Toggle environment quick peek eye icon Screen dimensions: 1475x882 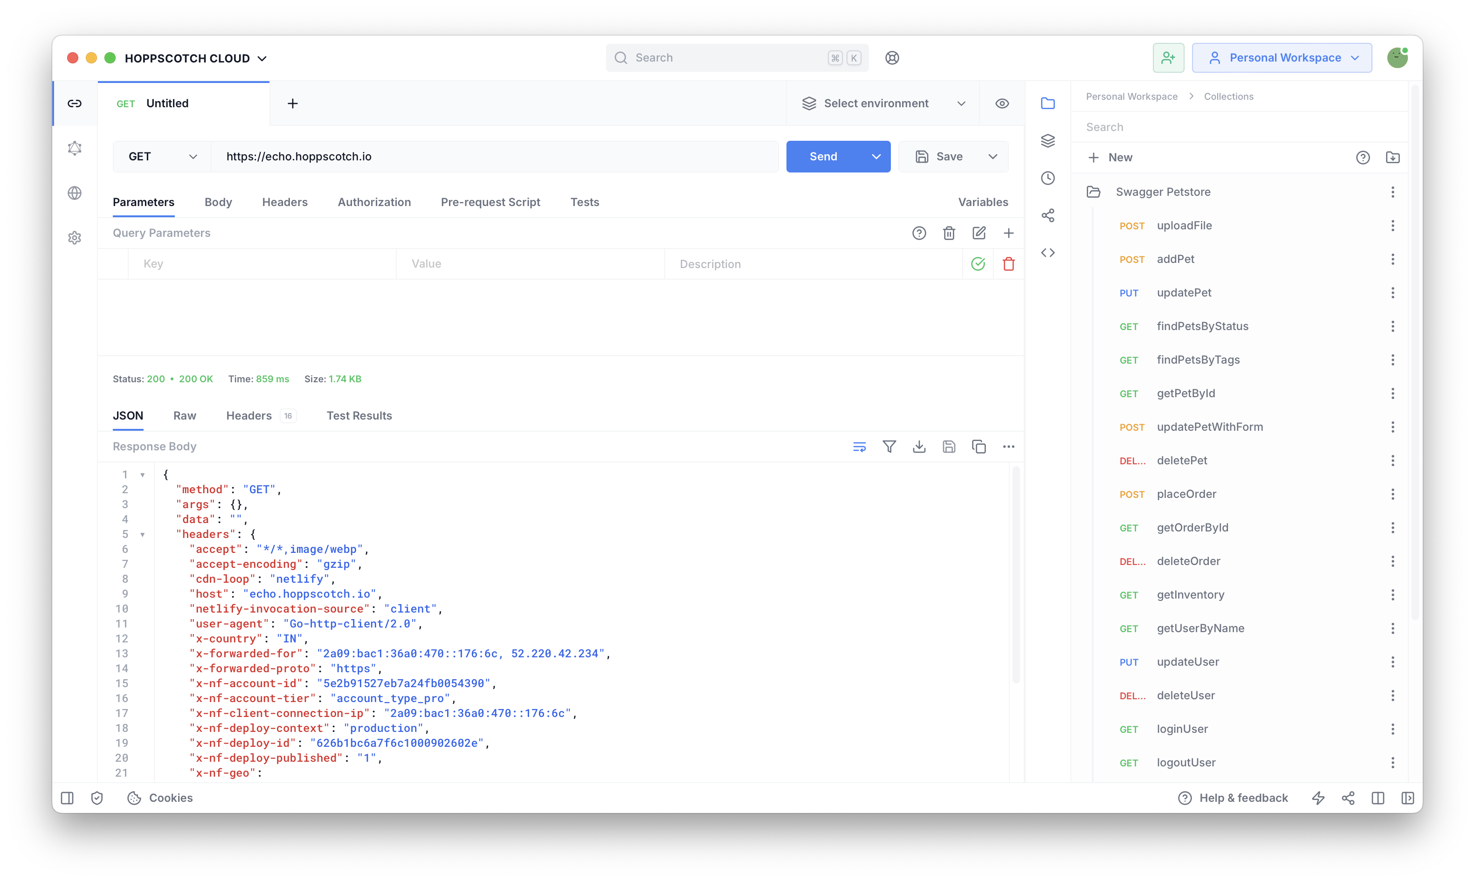[x=1002, y=103]
